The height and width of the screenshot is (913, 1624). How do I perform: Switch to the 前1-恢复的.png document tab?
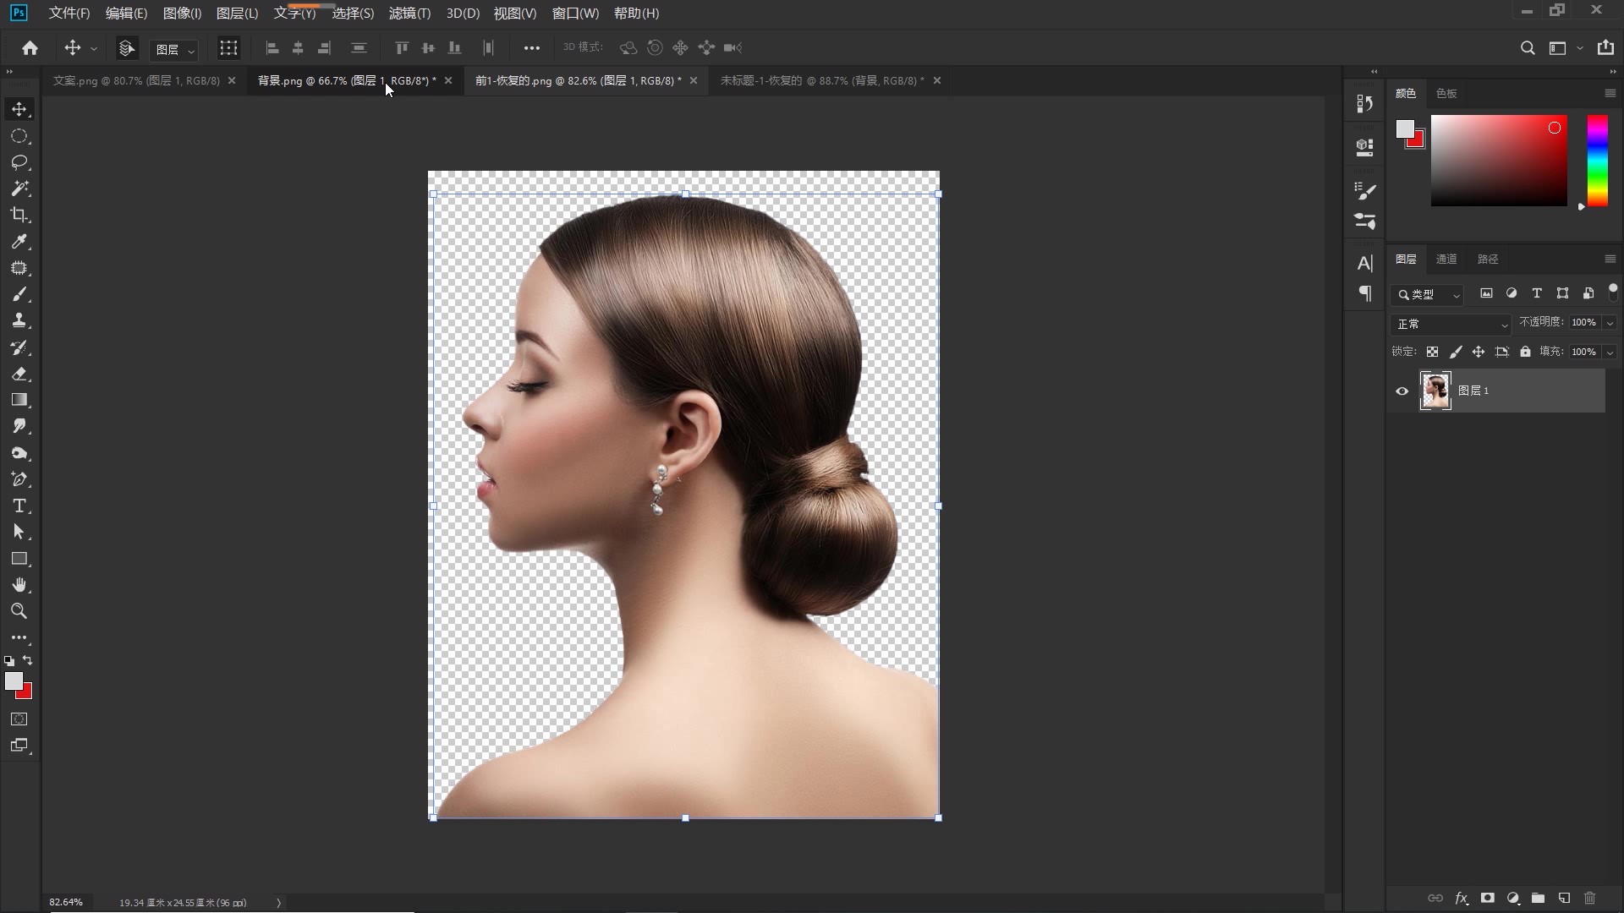(577, 80)
